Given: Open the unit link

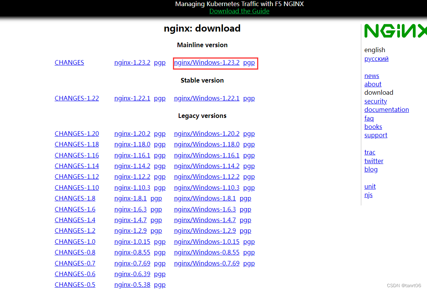Looking at the screenshot, I should pyautogui.click(x=370, y=186).
